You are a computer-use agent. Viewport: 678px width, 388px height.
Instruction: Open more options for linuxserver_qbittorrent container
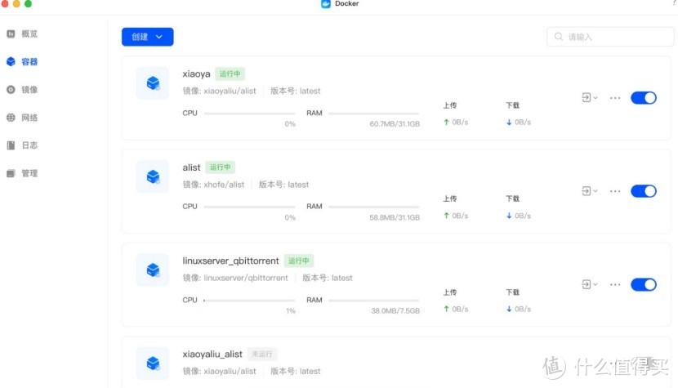[615, 284]
